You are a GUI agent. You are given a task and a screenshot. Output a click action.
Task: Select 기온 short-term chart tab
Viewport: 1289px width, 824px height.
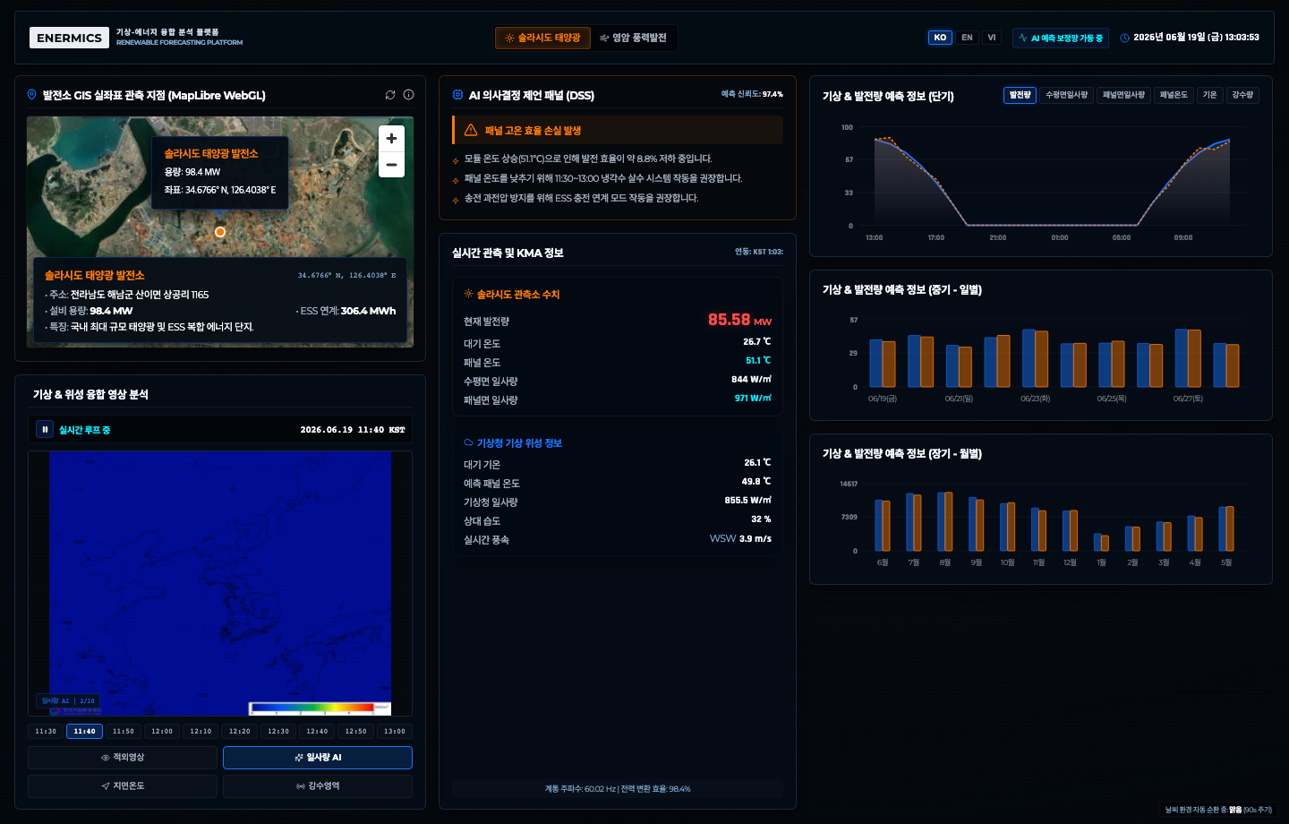tap(1210, 95)
